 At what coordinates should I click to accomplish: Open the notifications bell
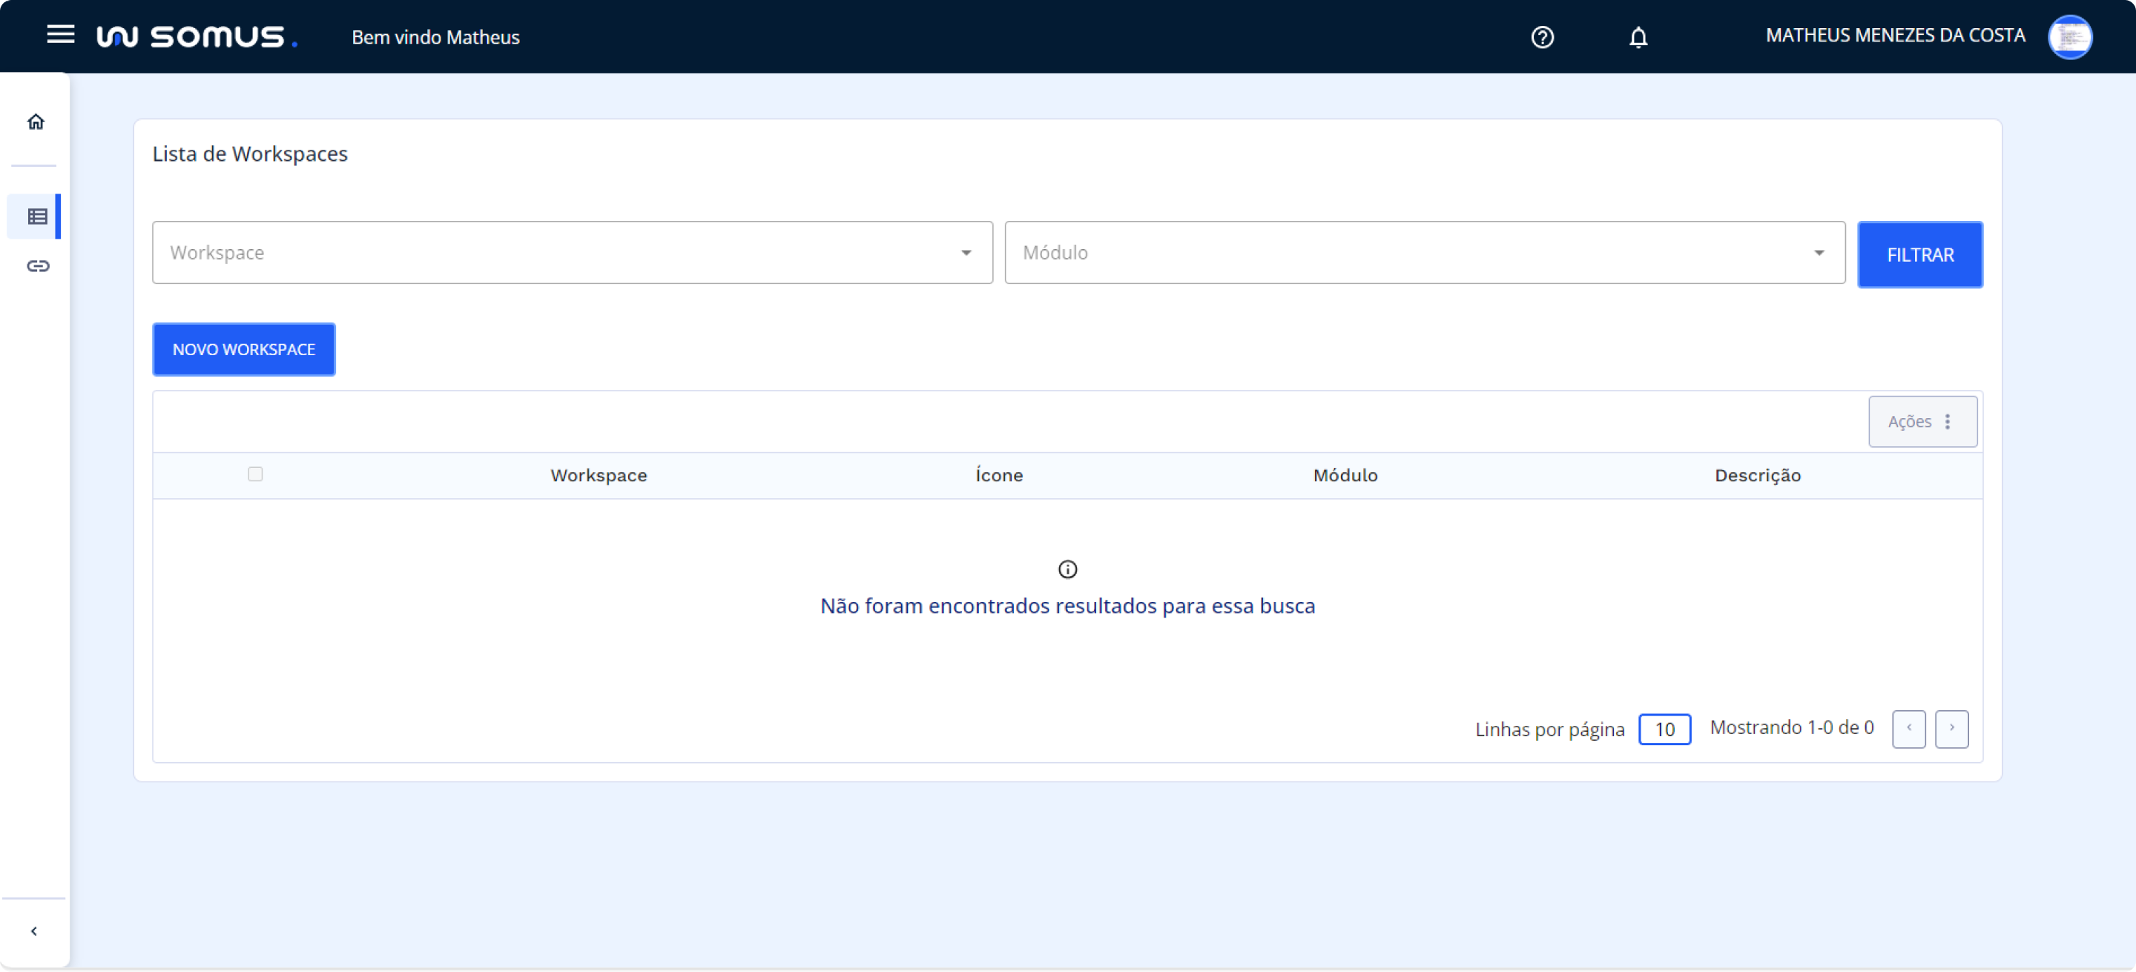coord(1638,37)
